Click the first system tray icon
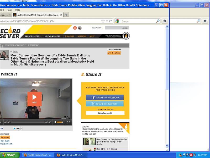The image size is (210, 158). coord(180,155)
